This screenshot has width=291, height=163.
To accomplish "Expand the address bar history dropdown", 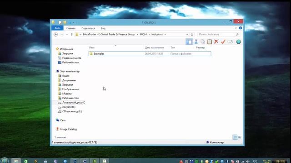I will pos(187,34).
